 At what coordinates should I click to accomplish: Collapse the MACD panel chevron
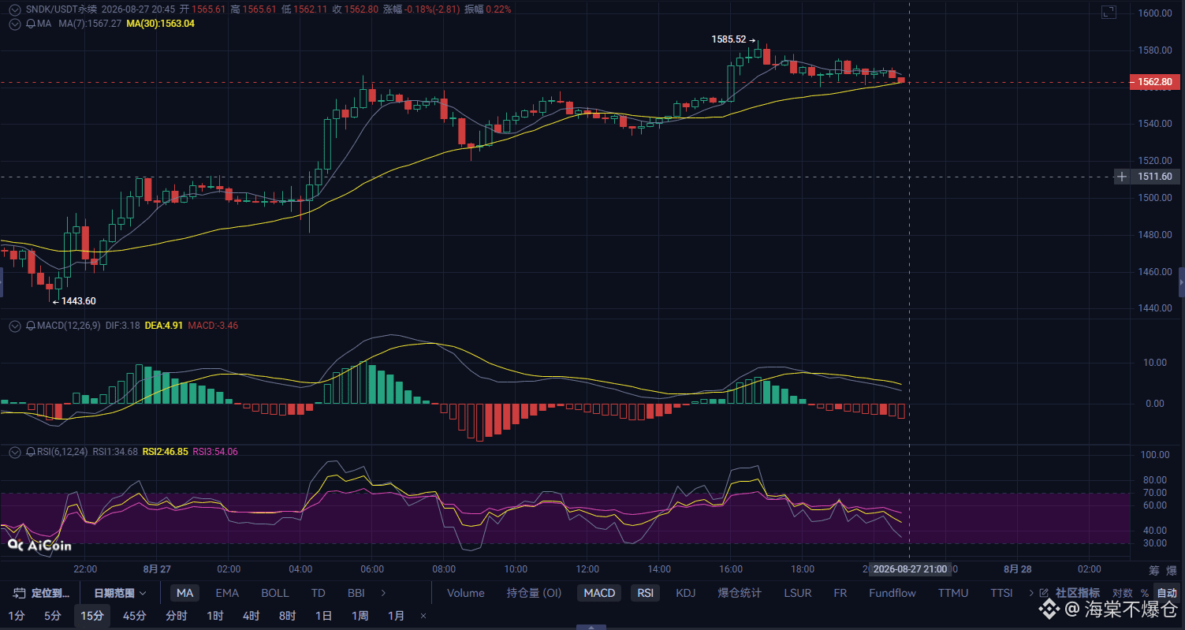14,325
